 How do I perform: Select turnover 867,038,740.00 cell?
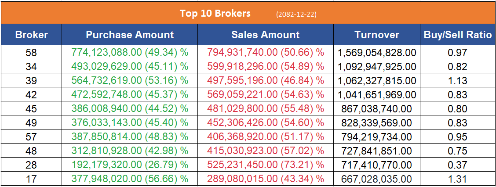click(x=377, y=109)
